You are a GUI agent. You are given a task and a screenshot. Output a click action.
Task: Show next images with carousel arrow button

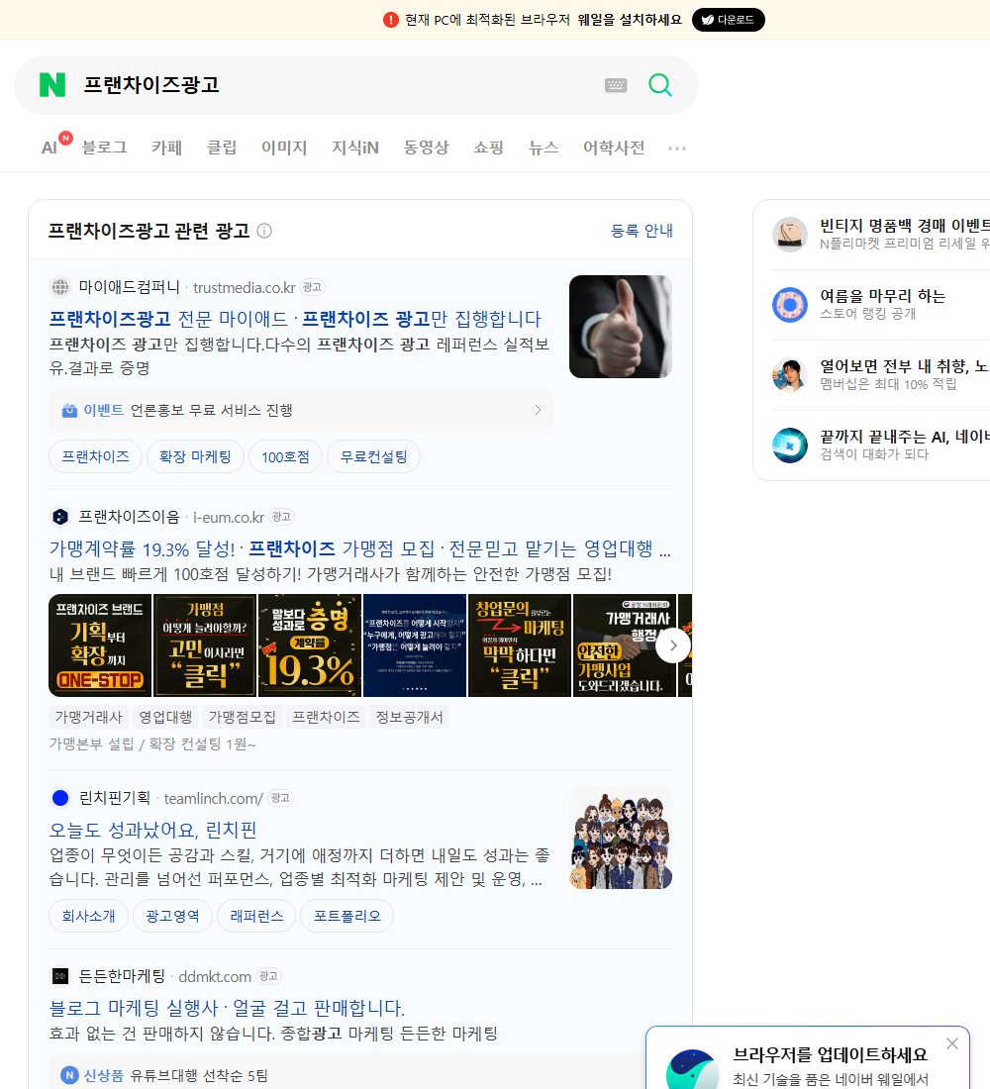tap(673, 645)
